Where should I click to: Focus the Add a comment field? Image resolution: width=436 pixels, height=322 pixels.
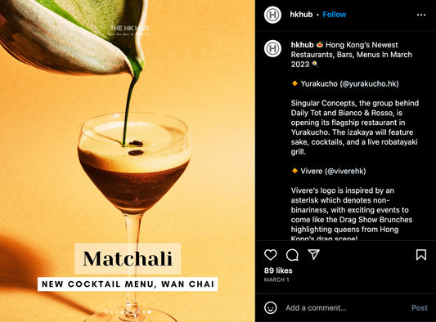pos(345,308)
